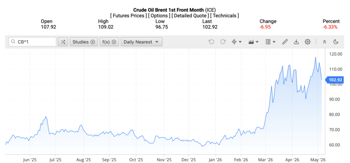Image resolution: width=350 pixels, height=163 pixels.
Task: Click the 120.00 price axis label
Action: (336, 54)
